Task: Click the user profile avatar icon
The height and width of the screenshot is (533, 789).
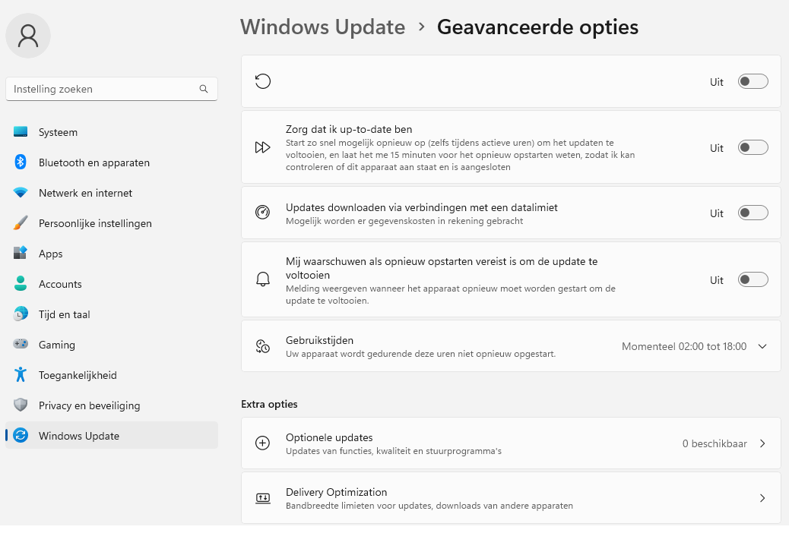Action: (28, 36)
